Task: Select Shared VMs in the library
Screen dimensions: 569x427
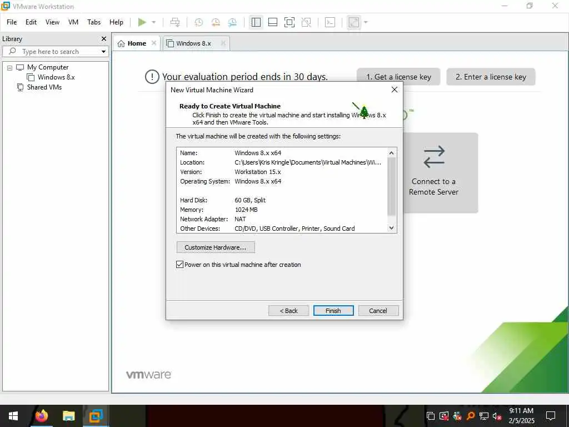Action: (44, 87)
